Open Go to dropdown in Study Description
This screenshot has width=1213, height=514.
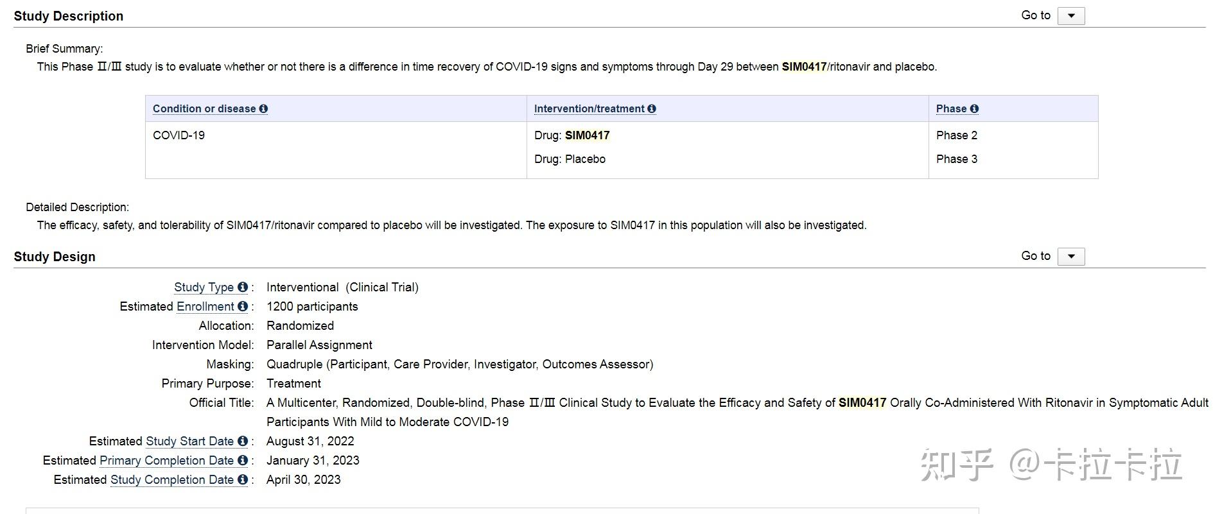point(1070,16)
